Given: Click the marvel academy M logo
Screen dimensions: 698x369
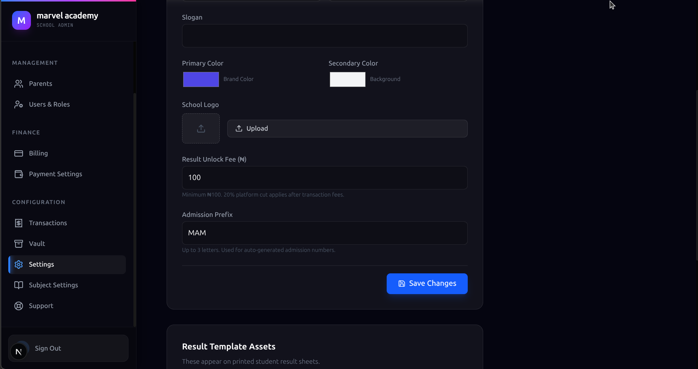Looking at the screenshot, I should (21, 20).
